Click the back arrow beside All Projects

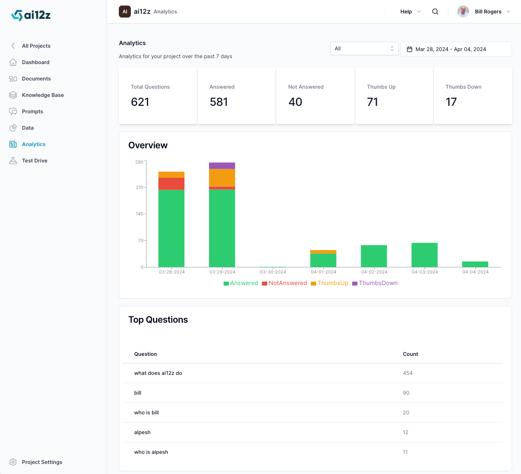click(x=13, y=46)
